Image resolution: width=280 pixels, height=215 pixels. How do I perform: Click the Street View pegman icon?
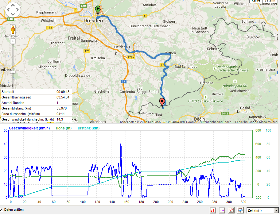(13, 30)
